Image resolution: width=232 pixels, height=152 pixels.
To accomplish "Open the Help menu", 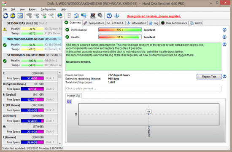I will tap(63, 9).
